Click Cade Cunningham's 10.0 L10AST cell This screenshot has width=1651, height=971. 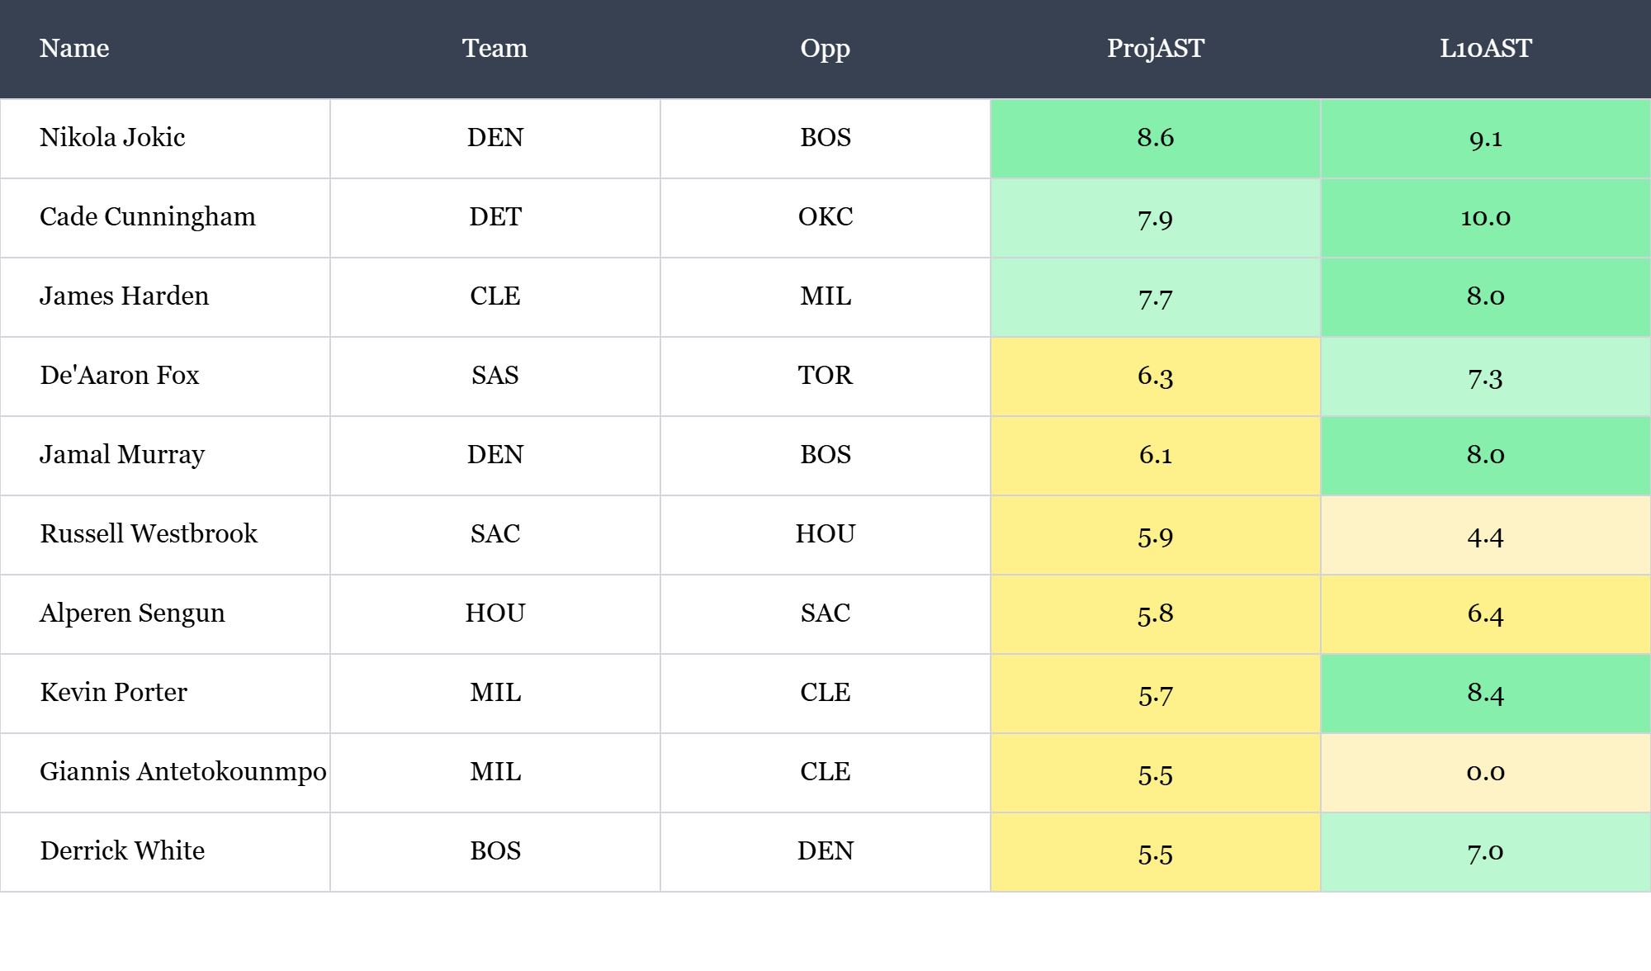tap(1485, 216)
